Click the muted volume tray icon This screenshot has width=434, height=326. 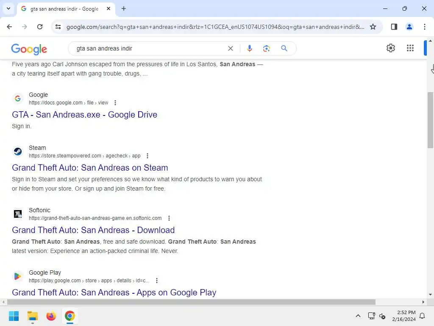click(382, 316)
